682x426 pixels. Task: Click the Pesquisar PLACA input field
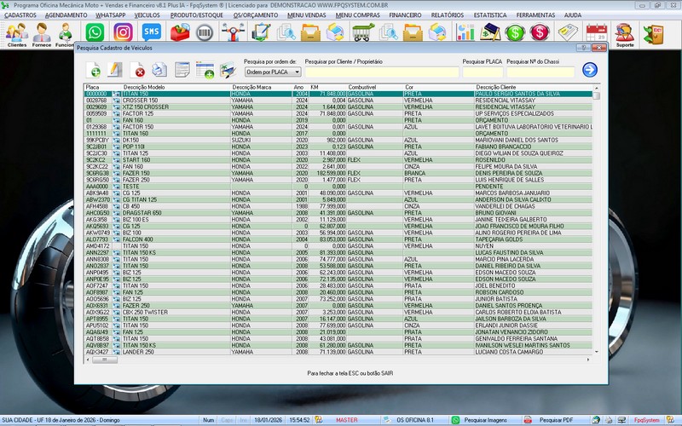click(x=482, y=72)
